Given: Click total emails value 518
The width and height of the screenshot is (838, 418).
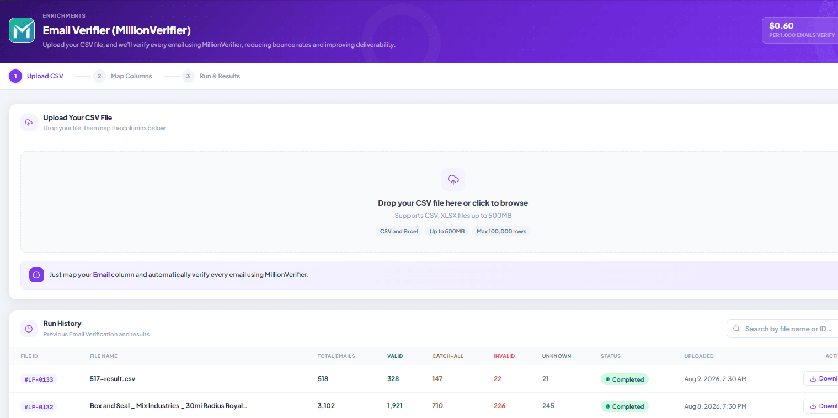Looking at the screenshot, I should coord(323,379).
